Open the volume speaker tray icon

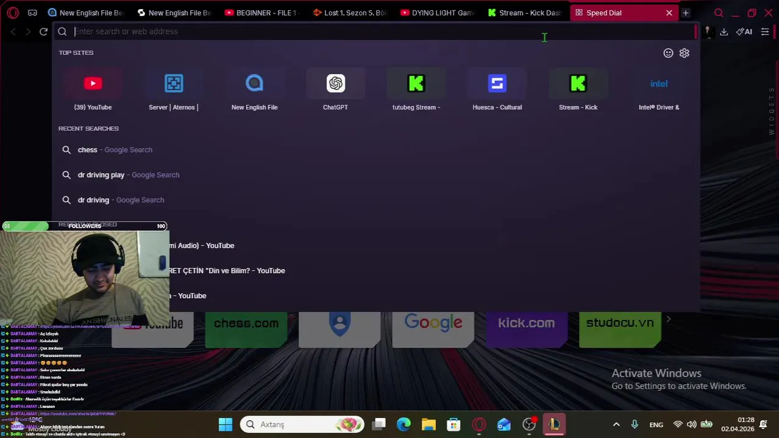(692, 425)
